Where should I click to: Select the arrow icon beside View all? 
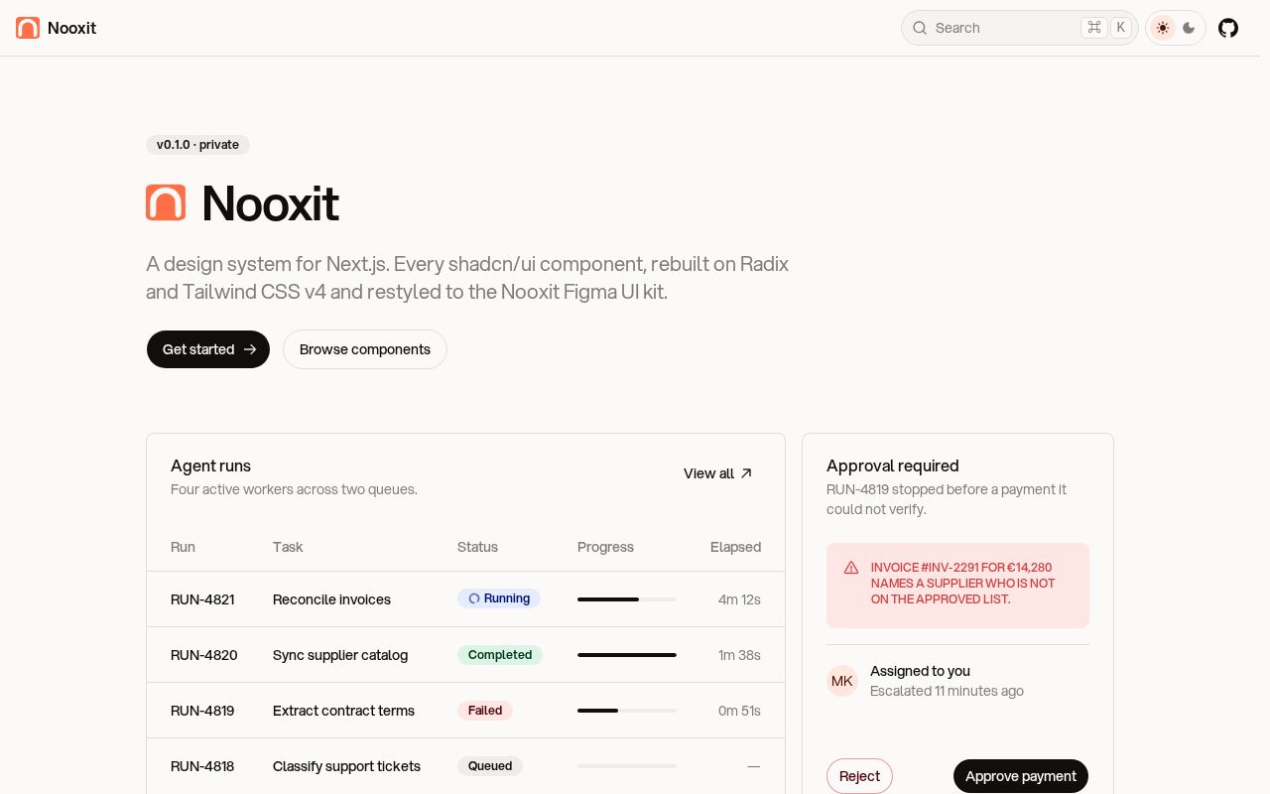(747, 473)
